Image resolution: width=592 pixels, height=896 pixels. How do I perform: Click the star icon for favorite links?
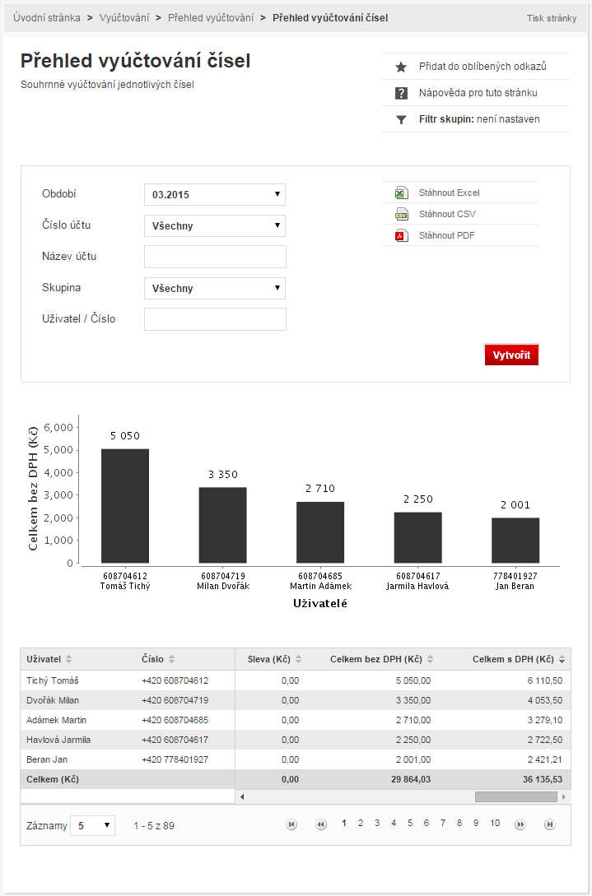(x=401, y=67)
